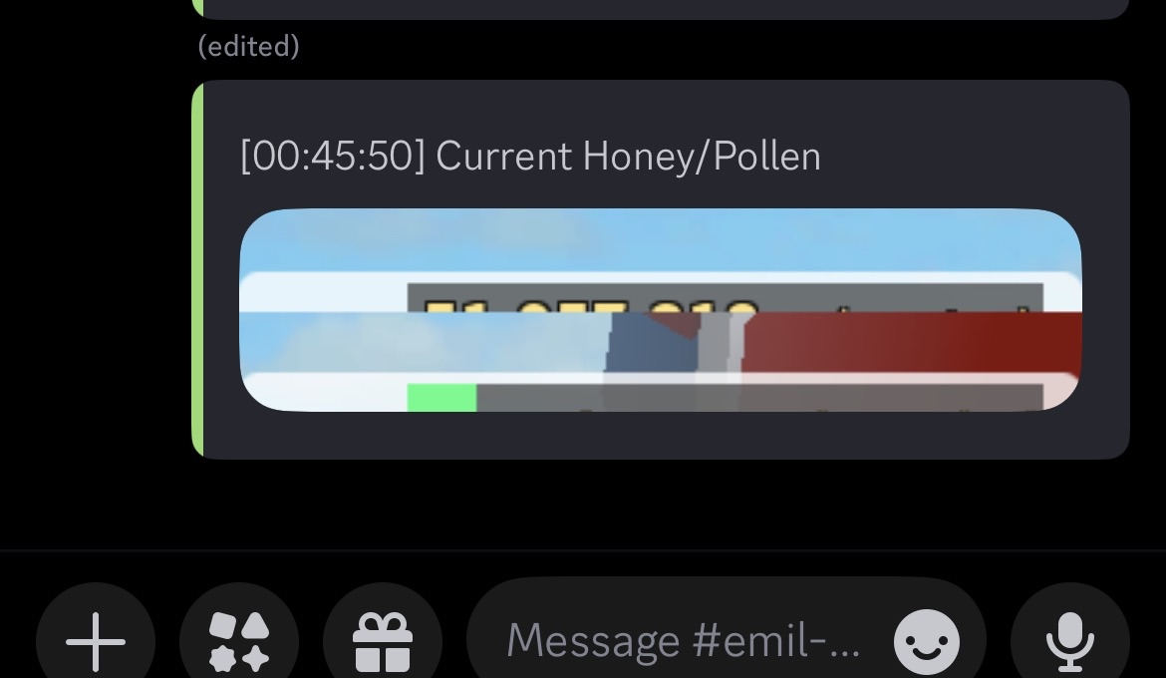Click the green pollen progress bar segment
This screenshot has height=678, width=1166.
[441, 398]
